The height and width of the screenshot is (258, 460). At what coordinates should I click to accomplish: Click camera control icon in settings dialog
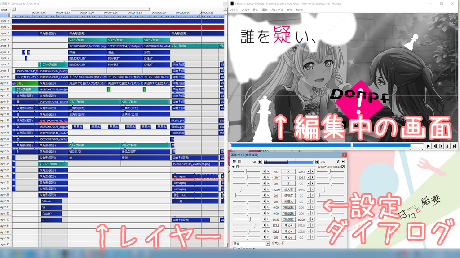tap(234, 162)
